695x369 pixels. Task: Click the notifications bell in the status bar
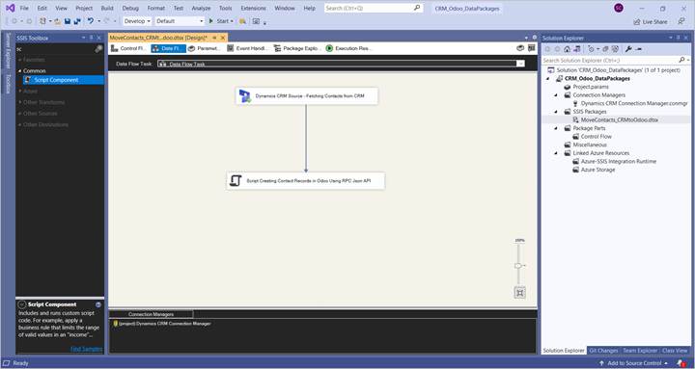681,363
